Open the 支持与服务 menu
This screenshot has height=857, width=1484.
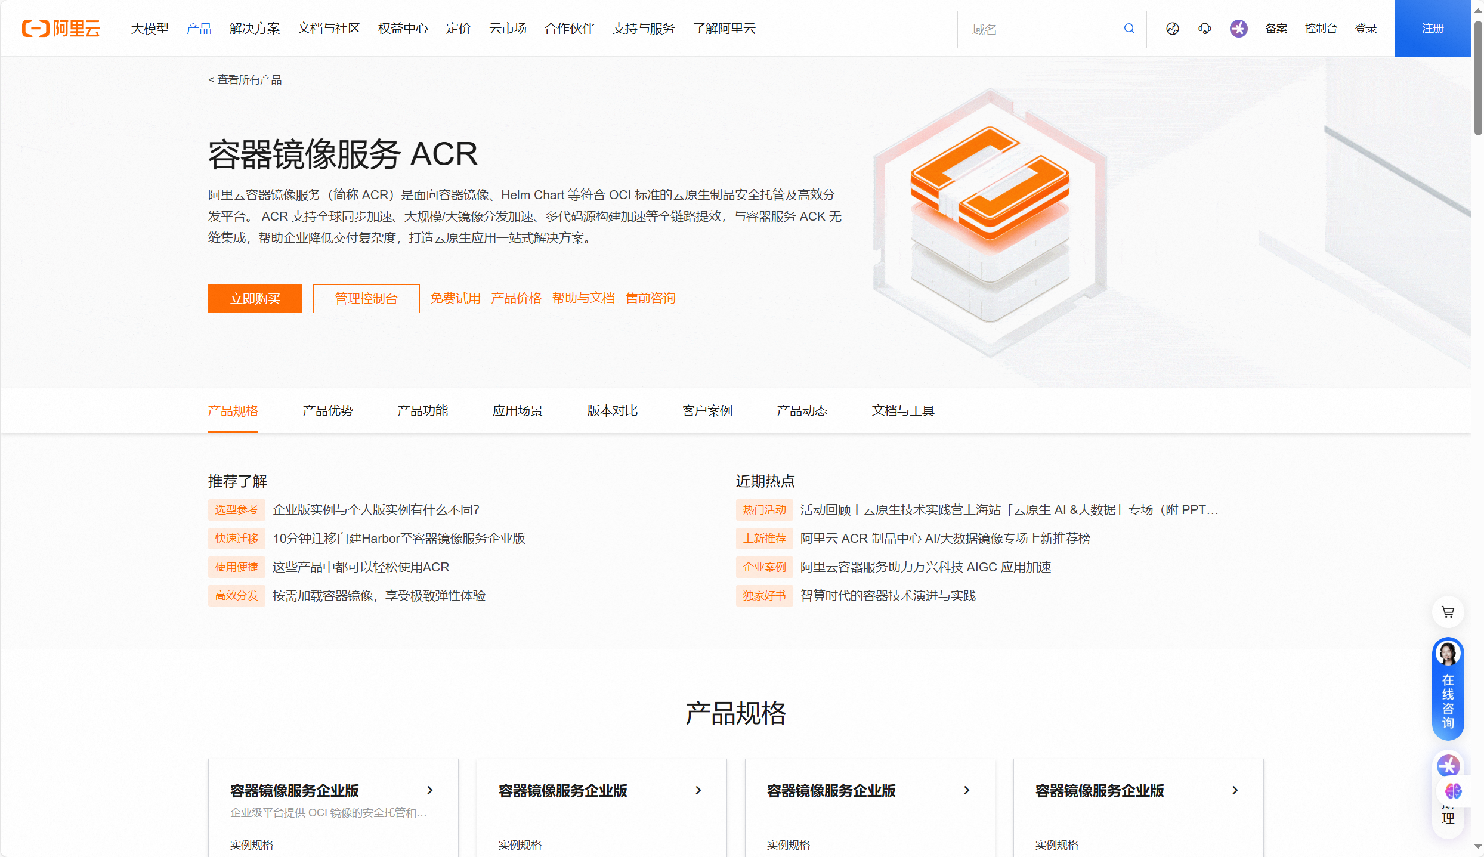click(644, 29)
